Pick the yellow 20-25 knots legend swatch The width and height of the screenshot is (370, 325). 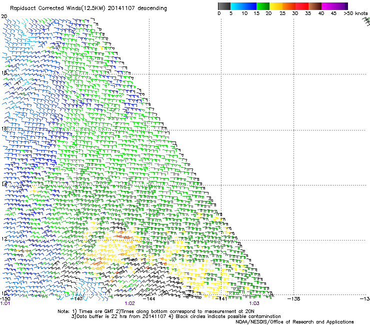(276, 6)
